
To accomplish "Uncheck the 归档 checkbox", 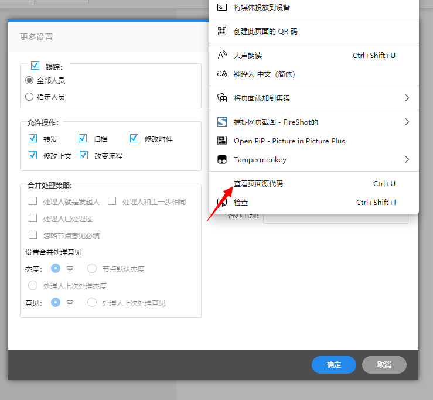I will [83, 138].
